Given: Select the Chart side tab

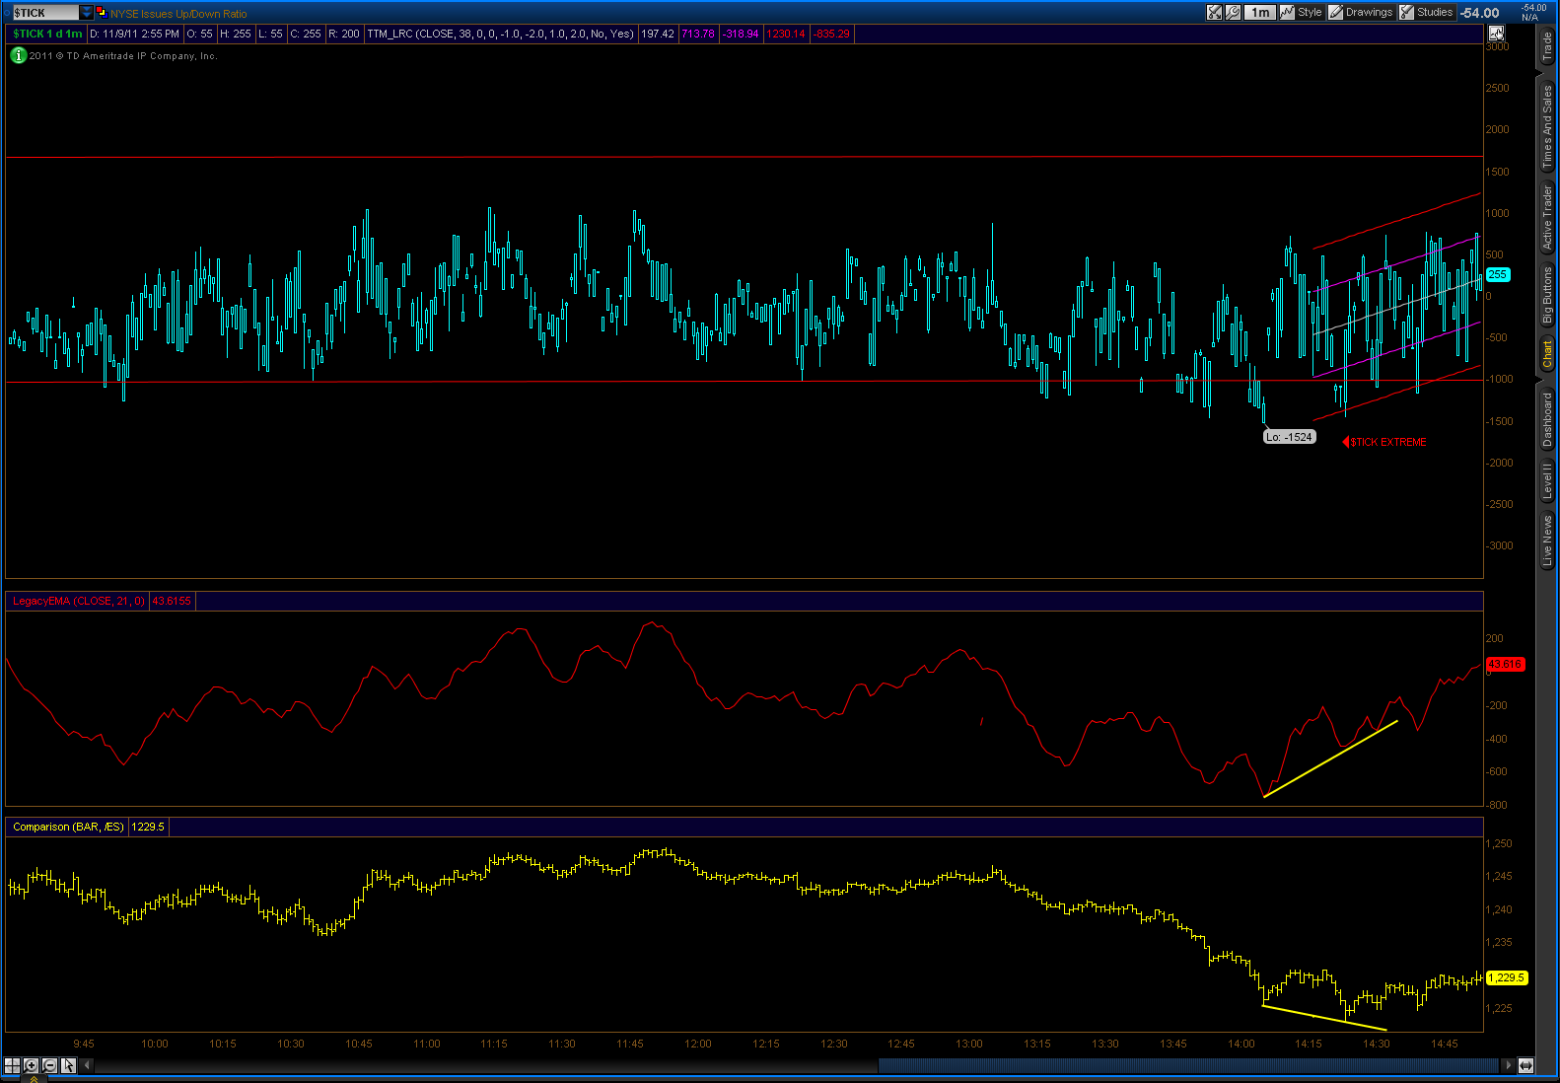Looking at the screenshot, I should [x=1547, y=354].
